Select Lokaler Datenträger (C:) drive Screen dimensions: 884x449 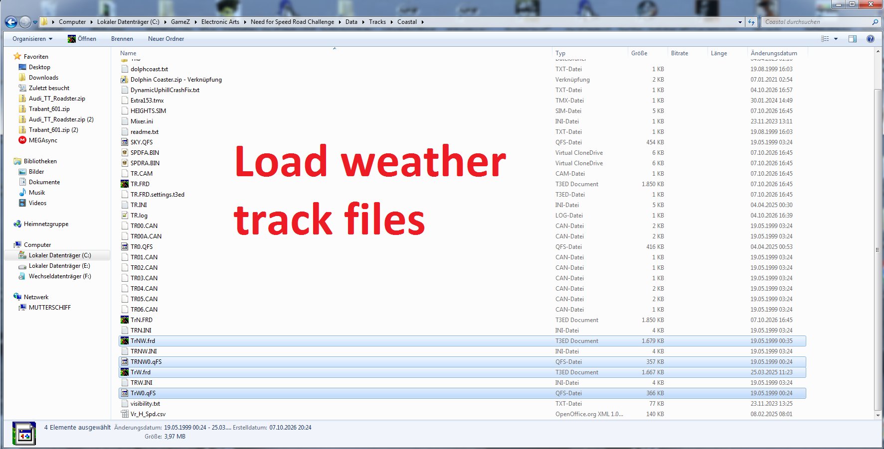tap(60, 255)
